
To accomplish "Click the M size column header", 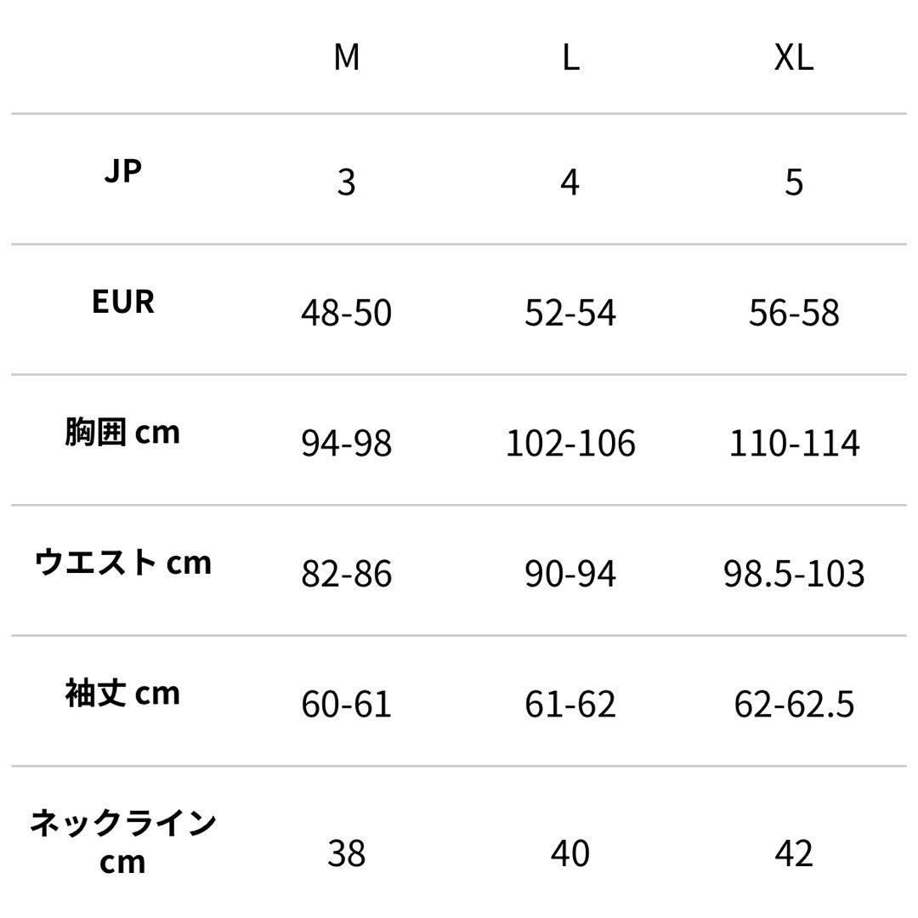I will coord(346,58).
